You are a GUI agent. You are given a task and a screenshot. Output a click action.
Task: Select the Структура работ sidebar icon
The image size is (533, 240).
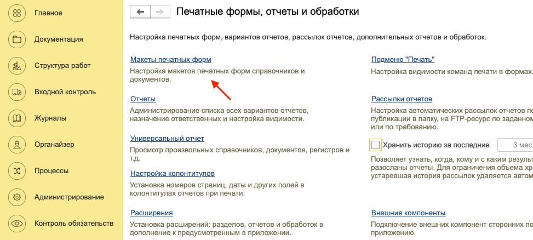17,65
